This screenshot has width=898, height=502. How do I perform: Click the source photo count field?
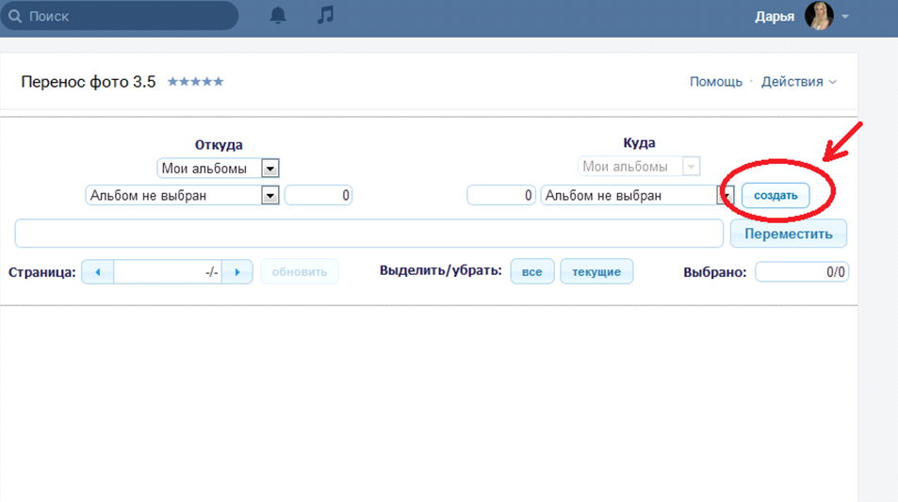[318, 195]
